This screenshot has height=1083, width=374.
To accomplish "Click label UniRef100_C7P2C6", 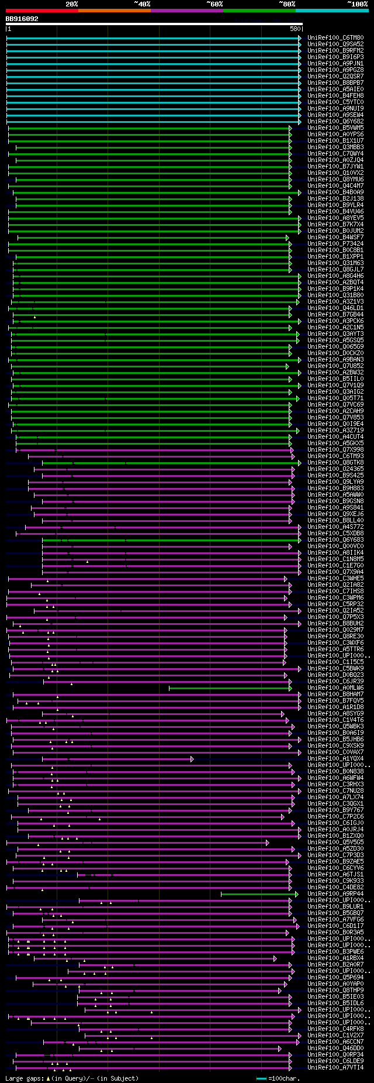I will tap(335, 817).
